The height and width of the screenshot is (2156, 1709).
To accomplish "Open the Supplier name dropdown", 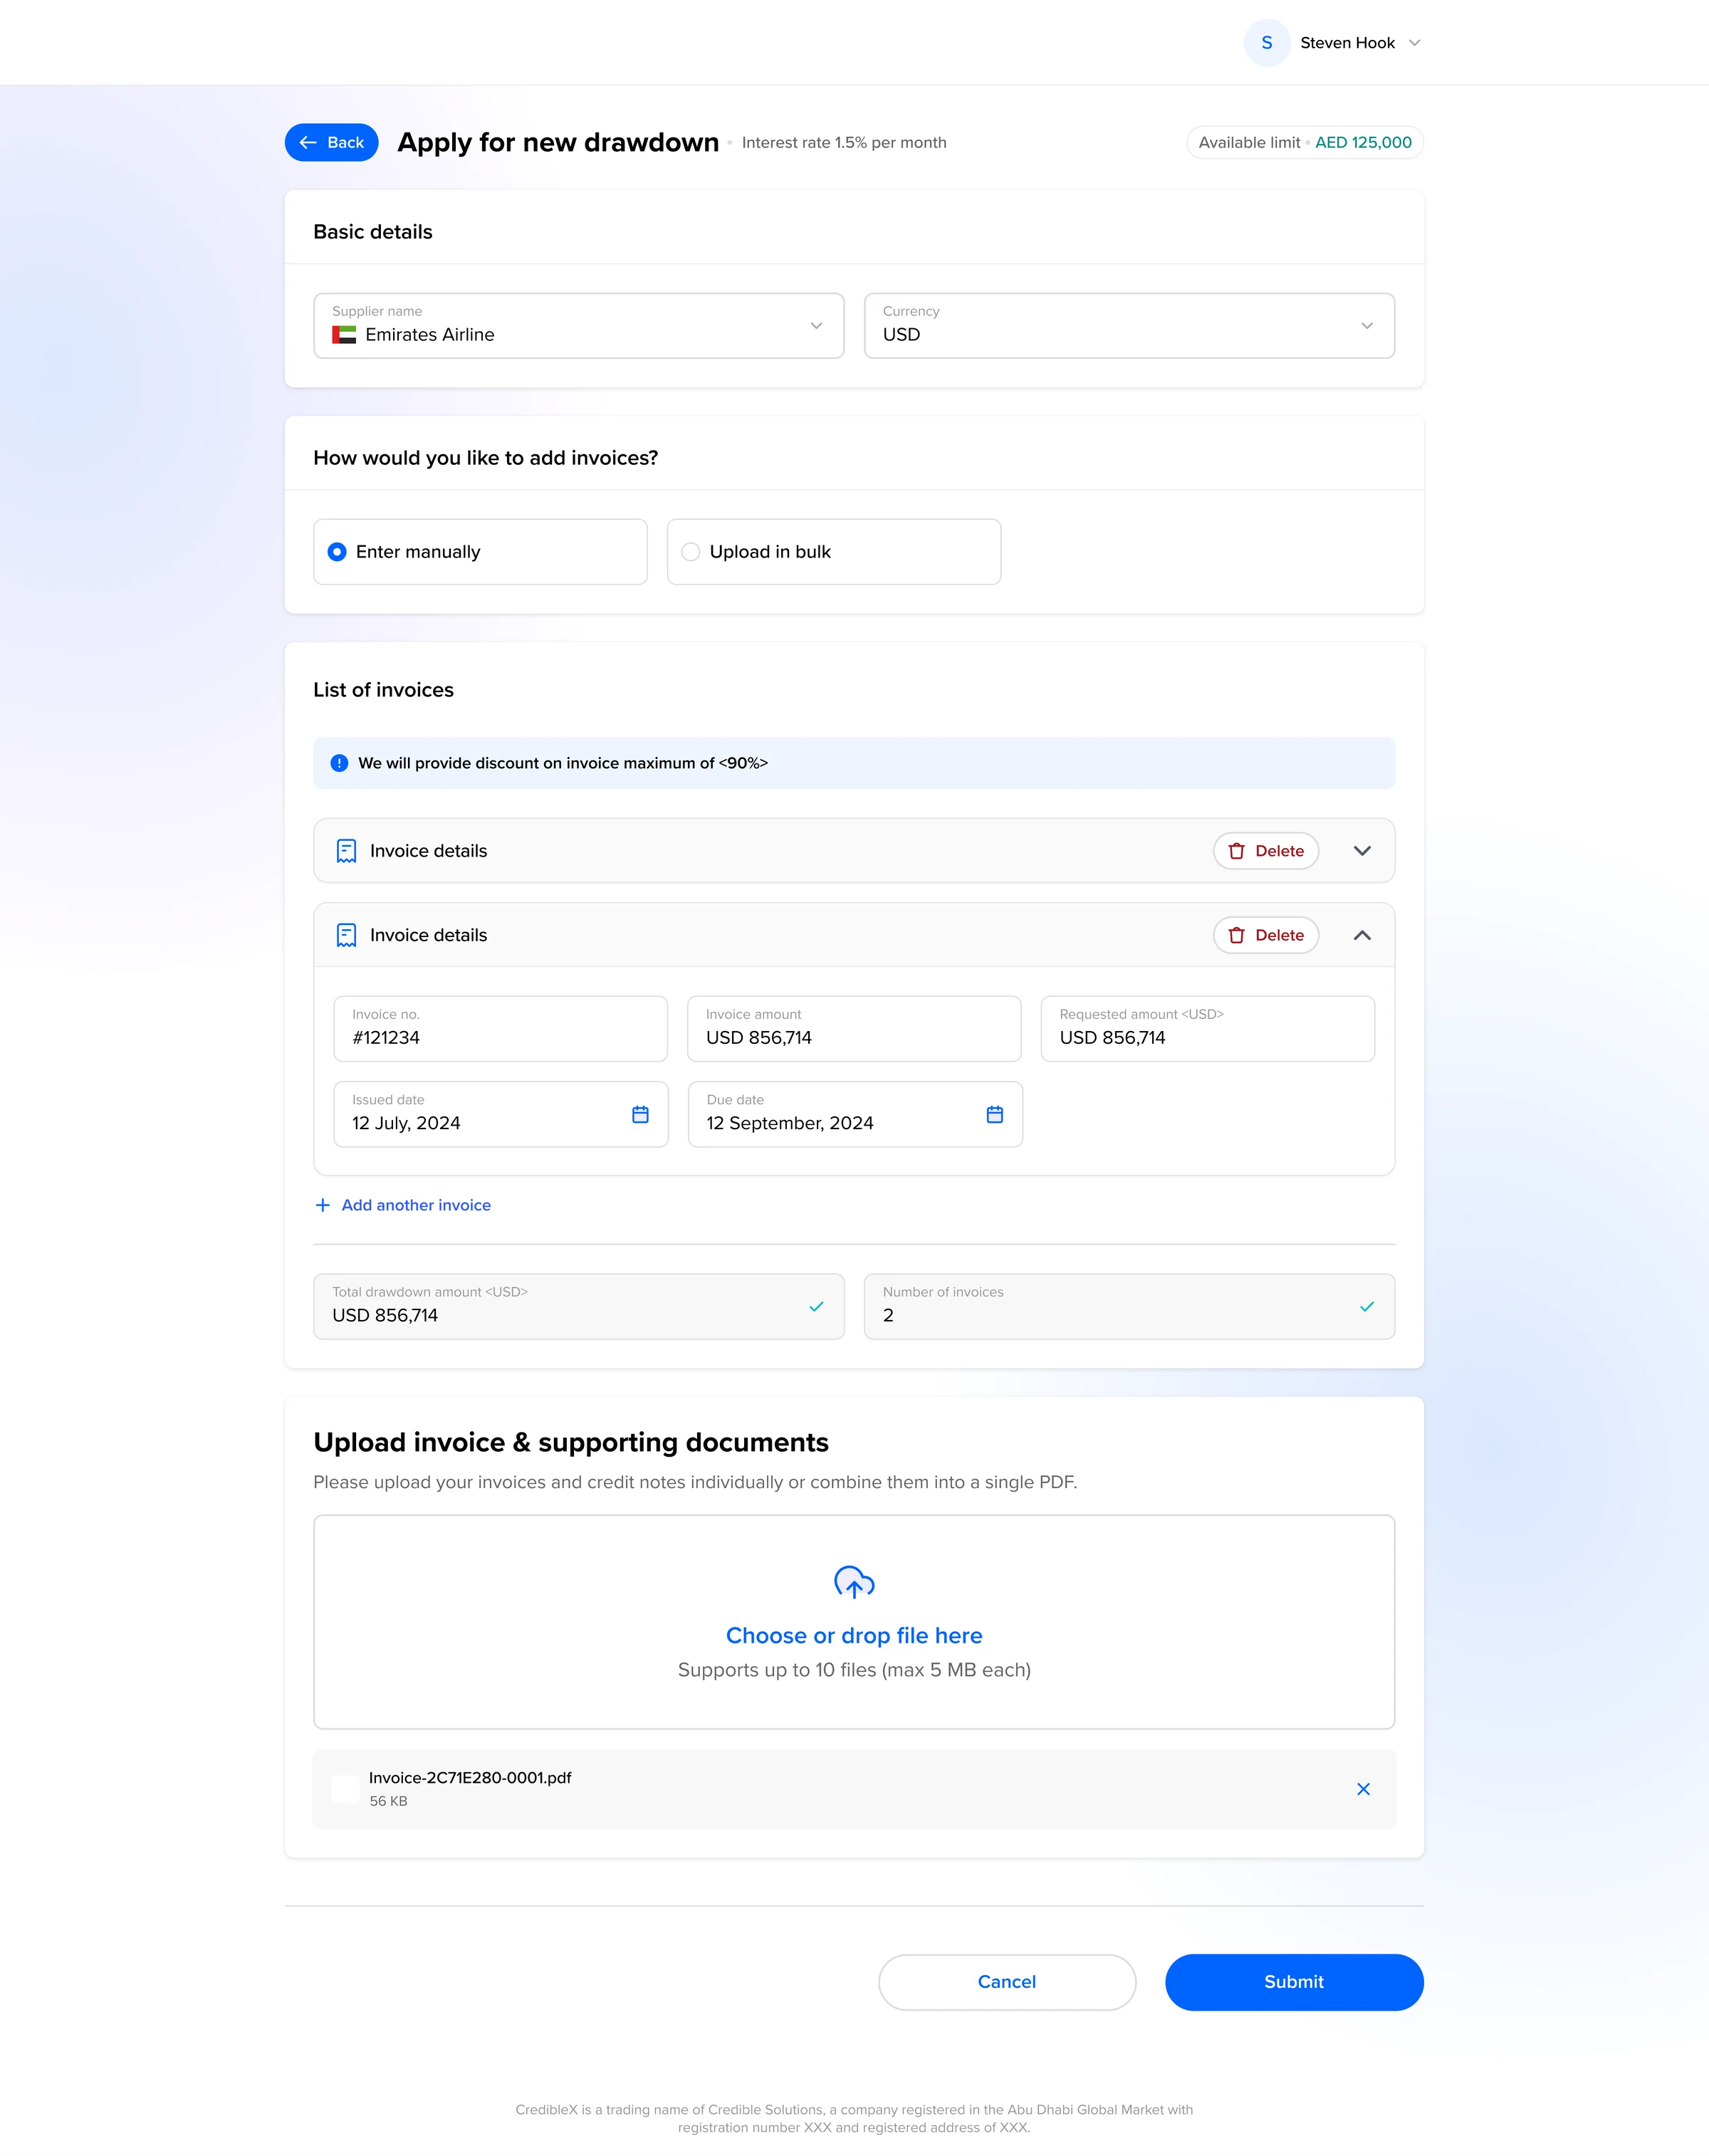I will tap(579, 326).
